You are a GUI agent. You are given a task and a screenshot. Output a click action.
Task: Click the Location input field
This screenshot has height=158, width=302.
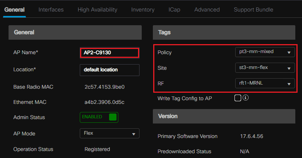(109, 70)
